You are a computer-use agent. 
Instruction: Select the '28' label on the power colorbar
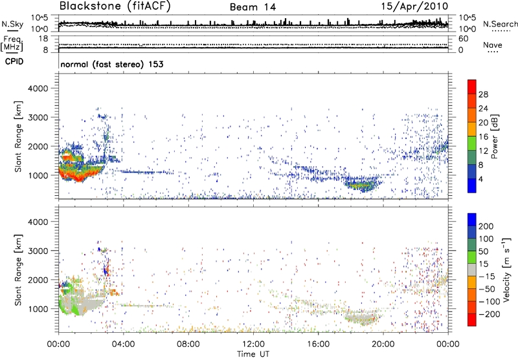[x=483, y=94]
